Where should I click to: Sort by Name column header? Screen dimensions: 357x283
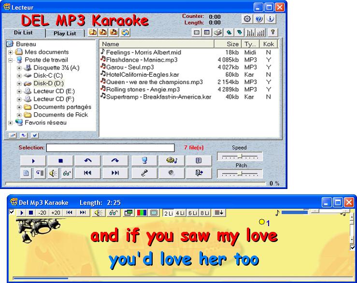coord(157,44)
